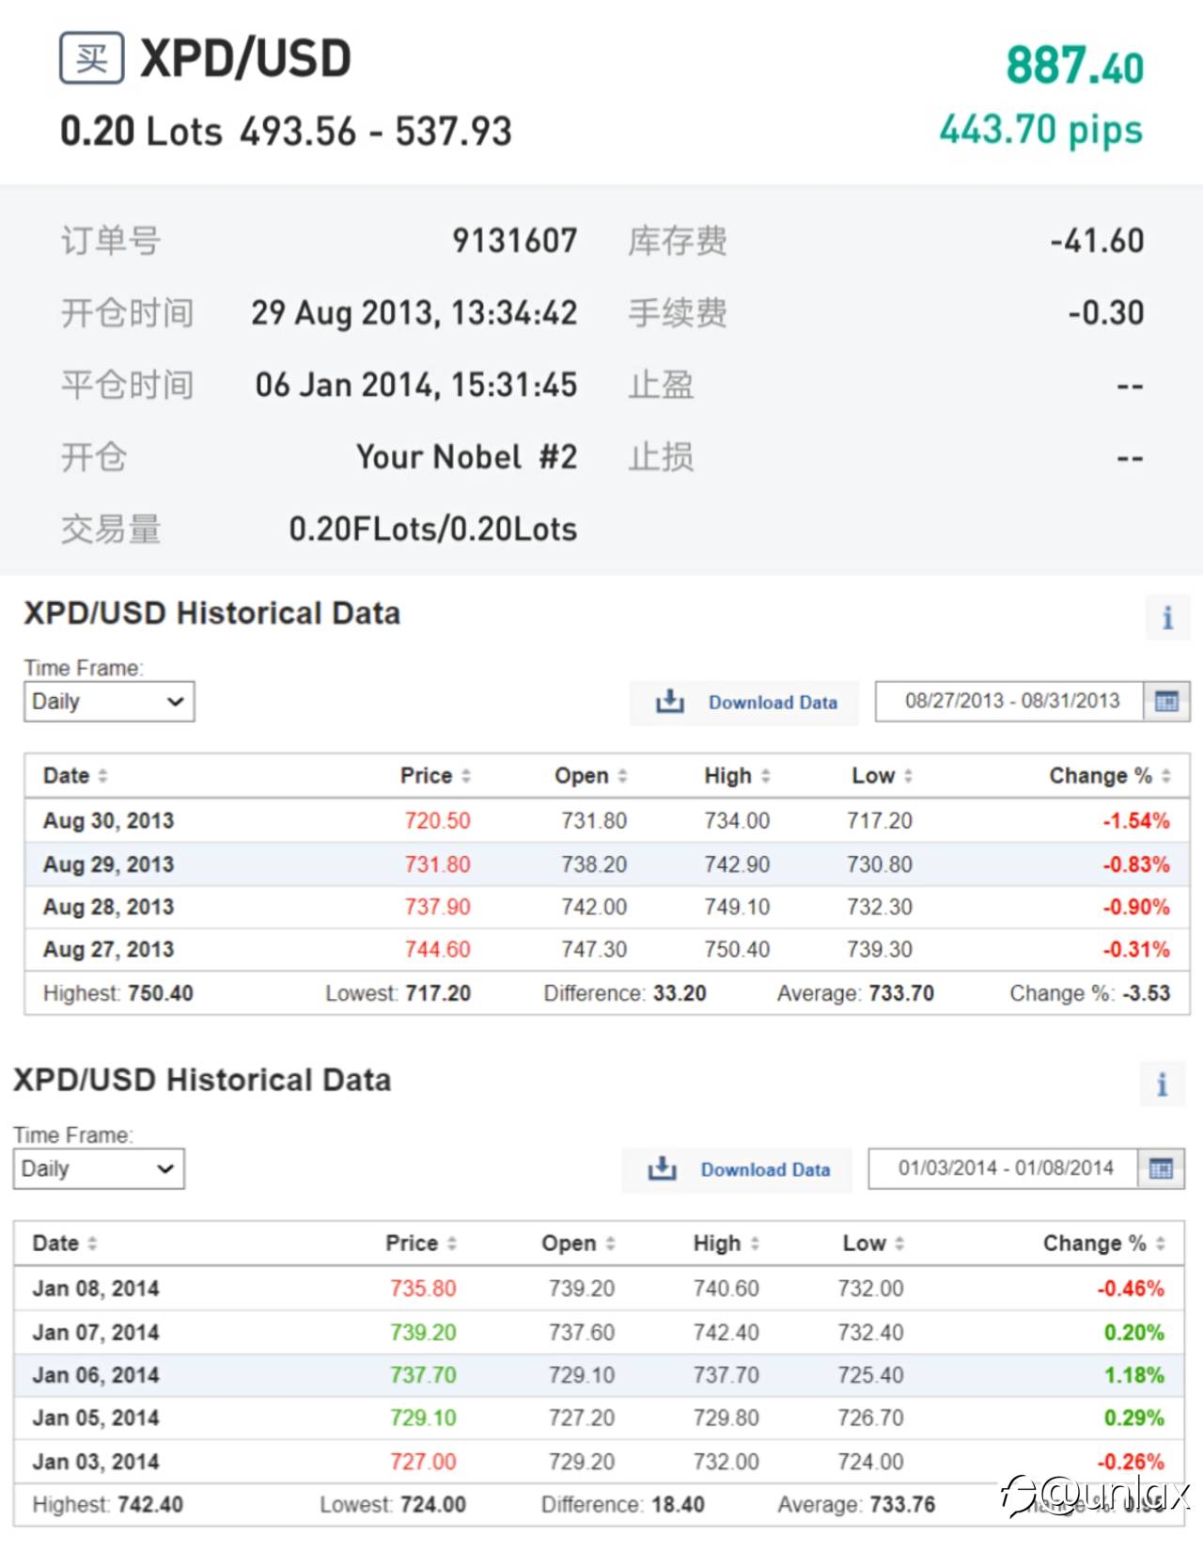Select the Aug 30, 2013 row date
The width and height of the screenshot is (1203, 1552).
click(x=108, y=821)
